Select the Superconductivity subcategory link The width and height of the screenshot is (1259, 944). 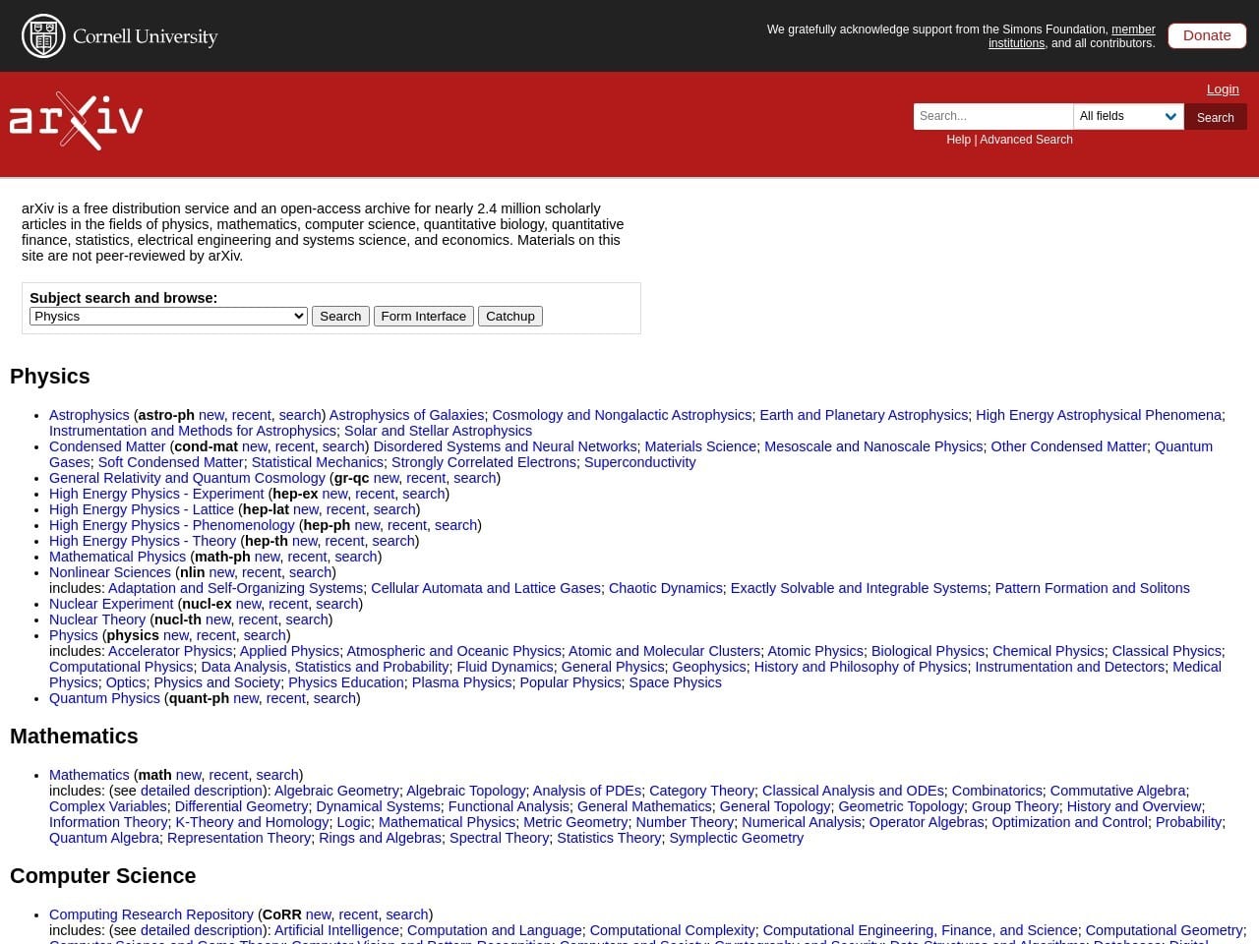[639, 462]
